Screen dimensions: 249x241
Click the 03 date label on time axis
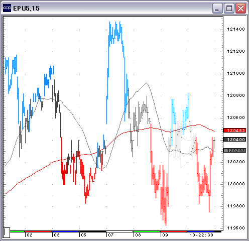click(x=57, y=235)
